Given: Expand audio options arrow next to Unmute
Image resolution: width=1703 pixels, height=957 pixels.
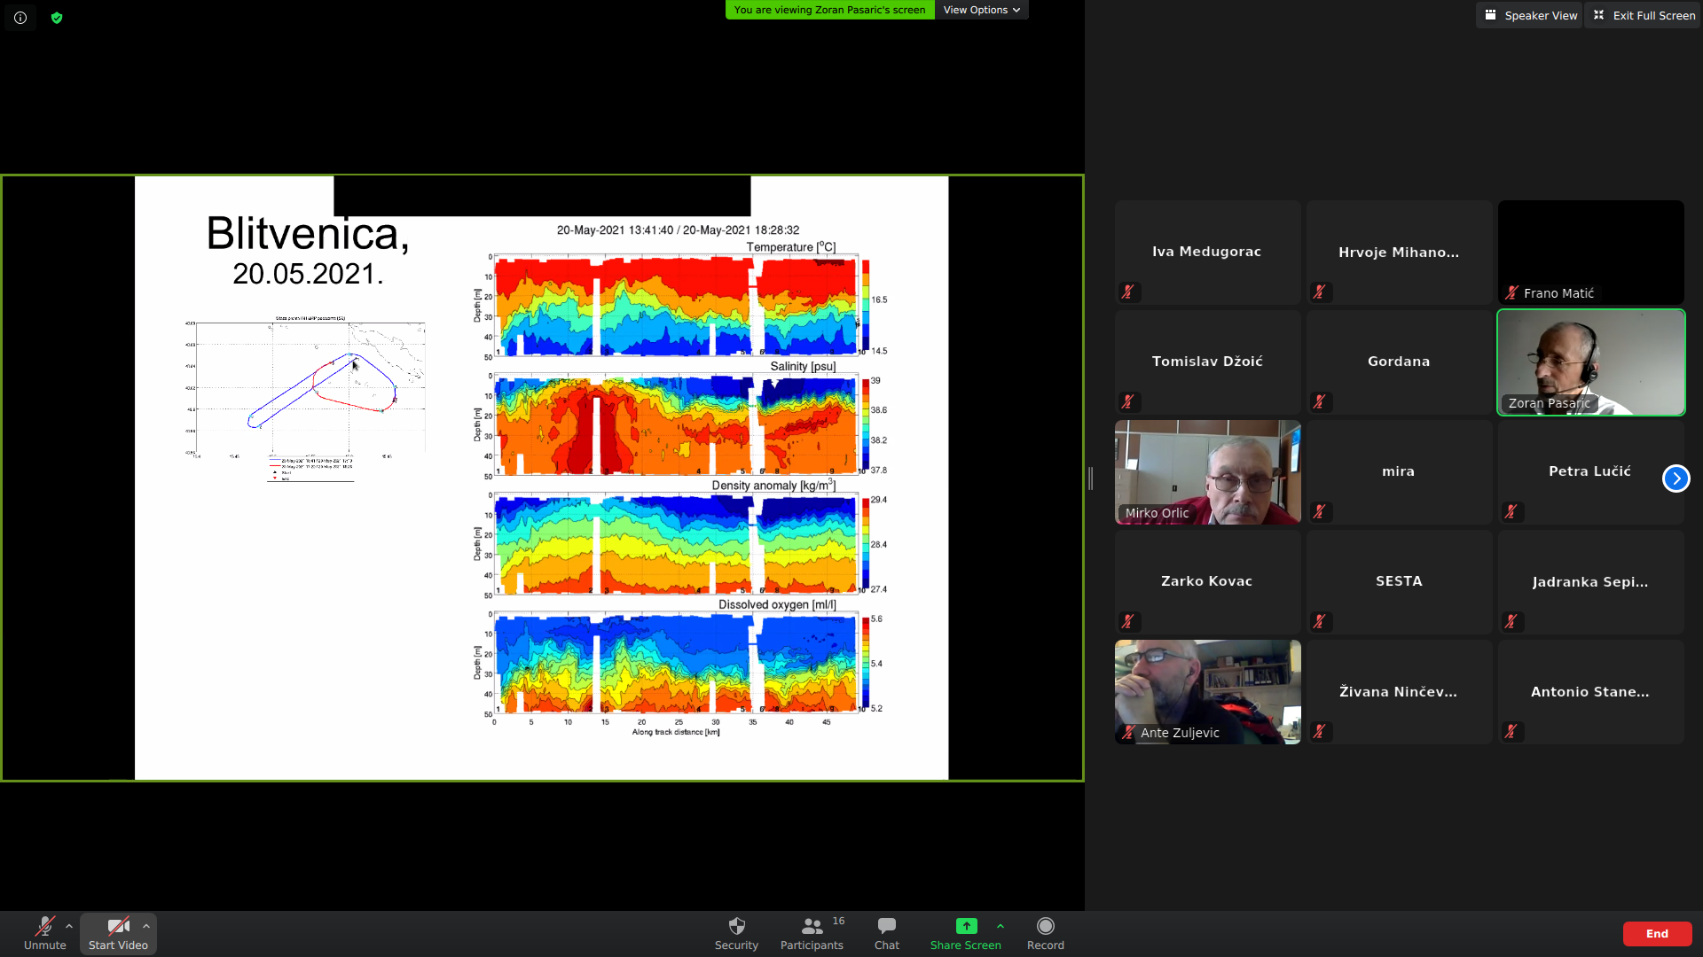Looking at the screenshot, I should (x=69, y=926).
